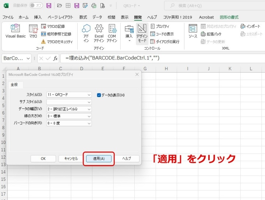The image size is (265, 200).
Task: Switch to the Formulas (数式) tab
Action: (83, 17)
